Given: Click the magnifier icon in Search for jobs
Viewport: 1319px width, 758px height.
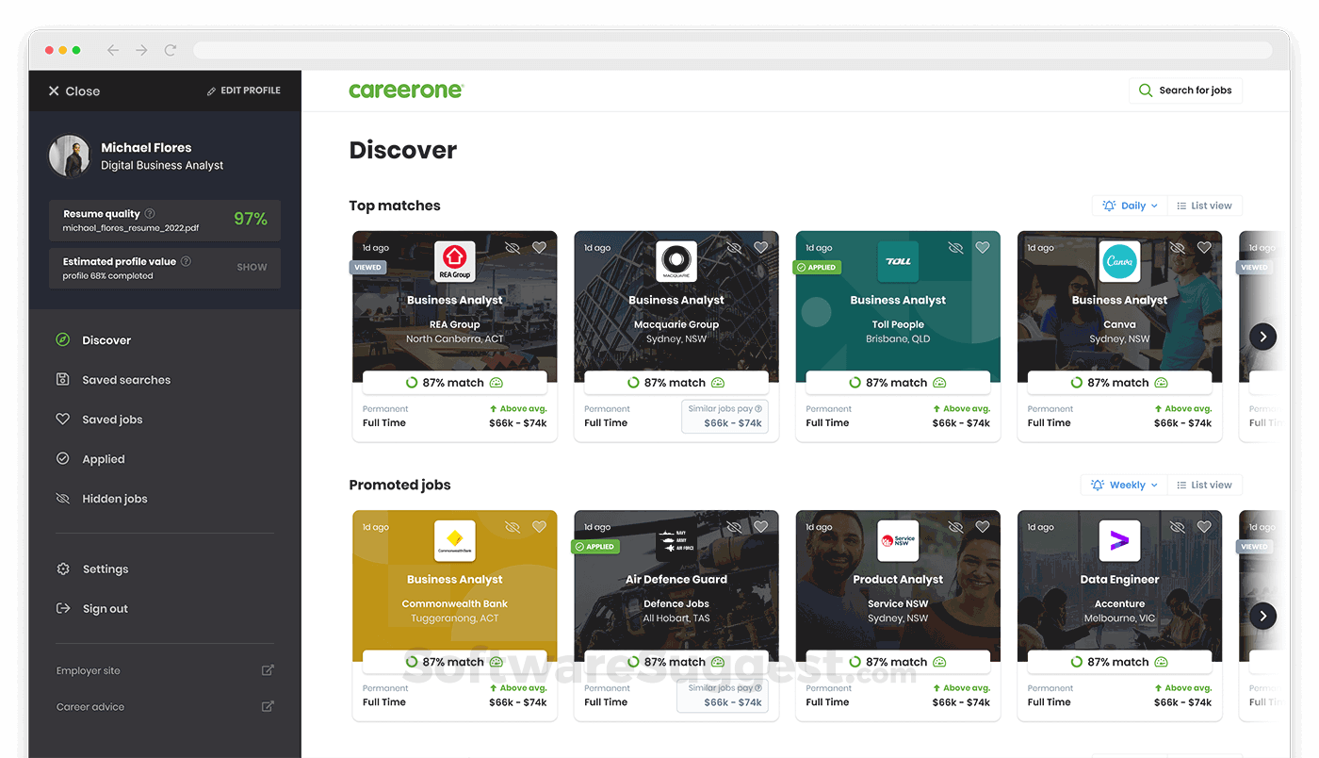Looking at the screenshot, I should pyautogui.click(x=1145, y=90).
